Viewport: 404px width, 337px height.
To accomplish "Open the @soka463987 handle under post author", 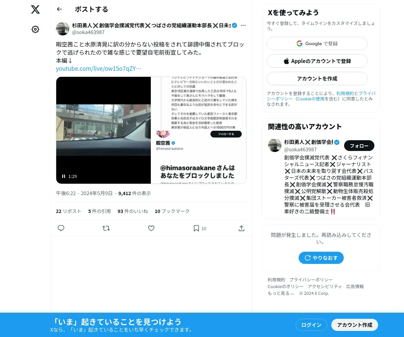I will pos(88,32).
